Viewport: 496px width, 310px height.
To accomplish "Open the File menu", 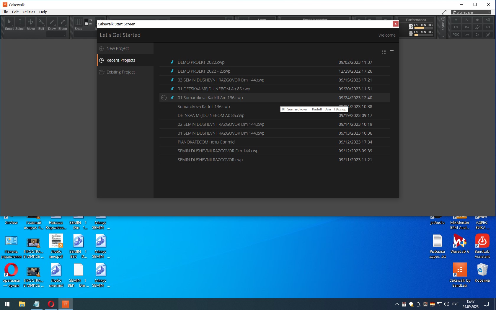I will pos(5,12).
